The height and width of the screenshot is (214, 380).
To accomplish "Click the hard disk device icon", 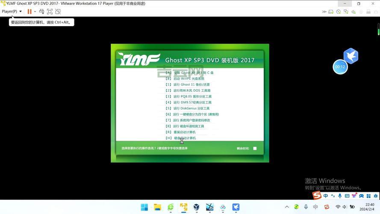I will (x=331, y=12).
